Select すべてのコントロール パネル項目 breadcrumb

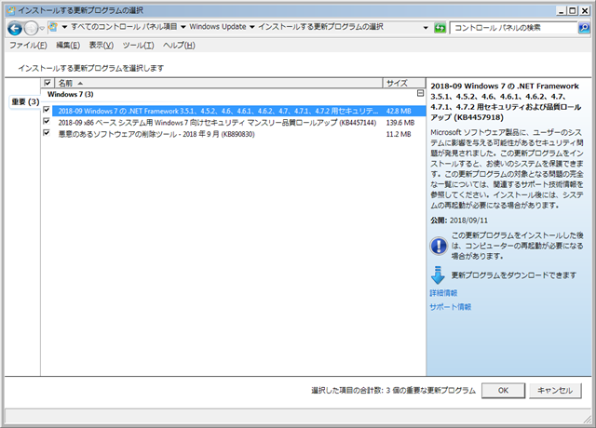124,27
